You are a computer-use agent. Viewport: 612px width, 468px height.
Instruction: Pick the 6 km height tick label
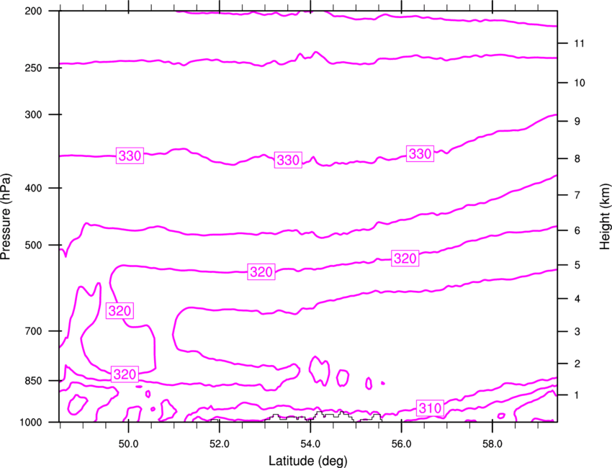(x=577, y=230)
